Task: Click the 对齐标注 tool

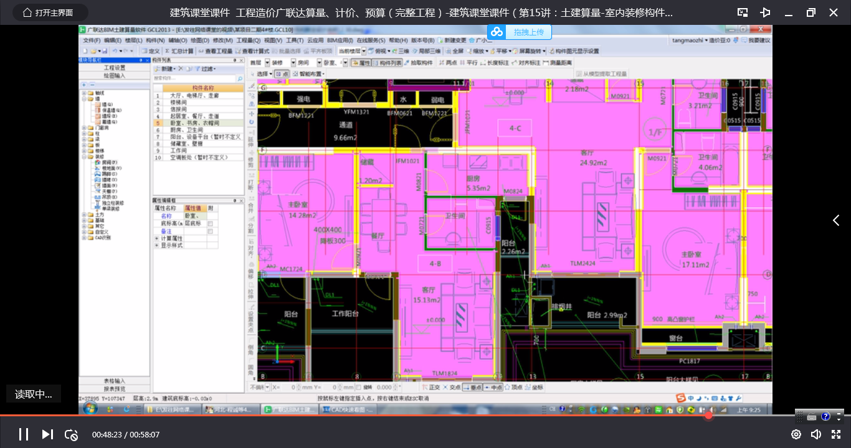Action: tap(527, 63)
